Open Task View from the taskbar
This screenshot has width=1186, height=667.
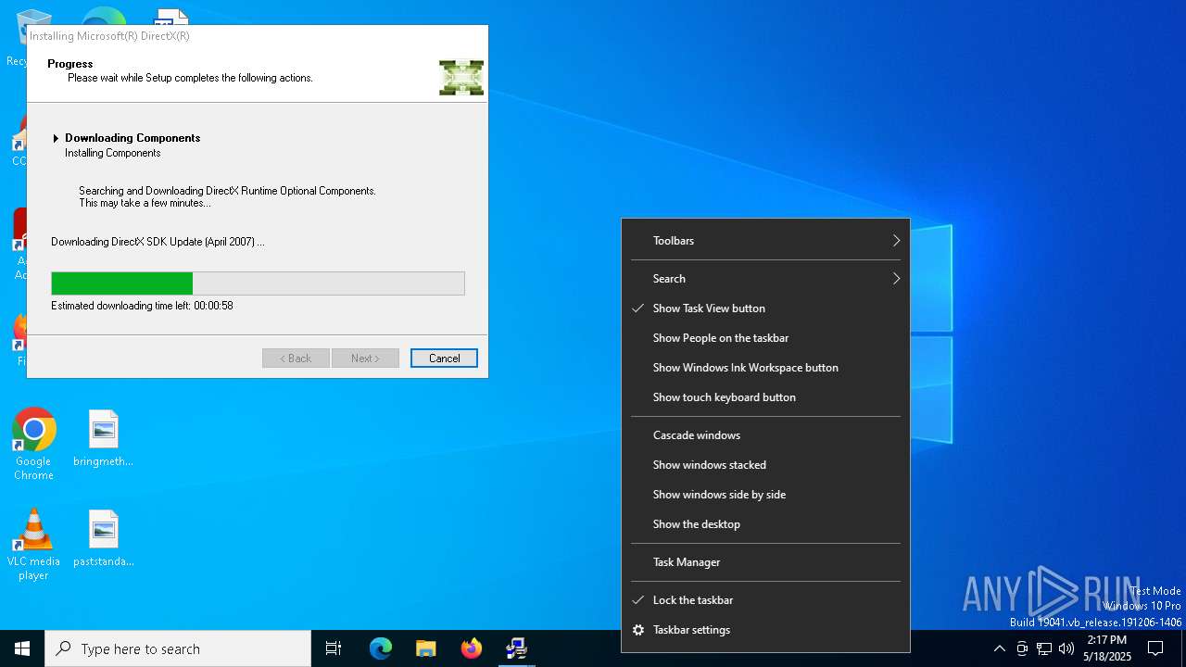[x=334, y=648]
